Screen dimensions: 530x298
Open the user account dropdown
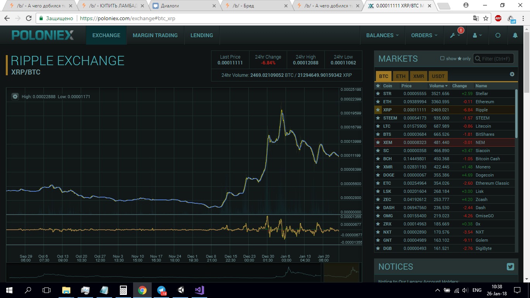click(477, 35)
